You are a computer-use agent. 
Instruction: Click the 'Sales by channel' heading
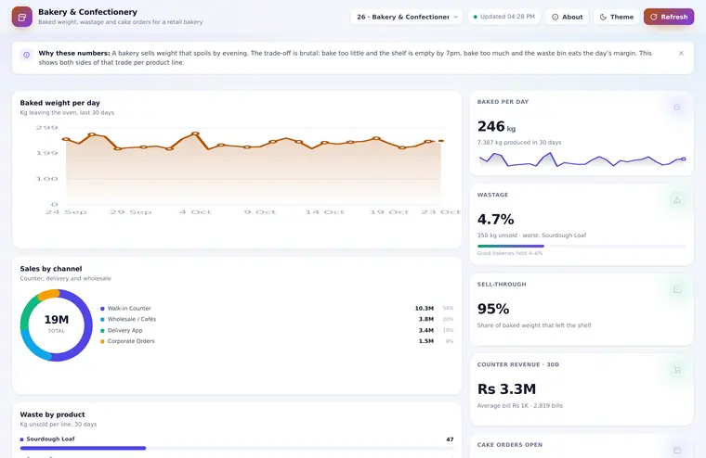pyautogui.click(x=51, y=269)
